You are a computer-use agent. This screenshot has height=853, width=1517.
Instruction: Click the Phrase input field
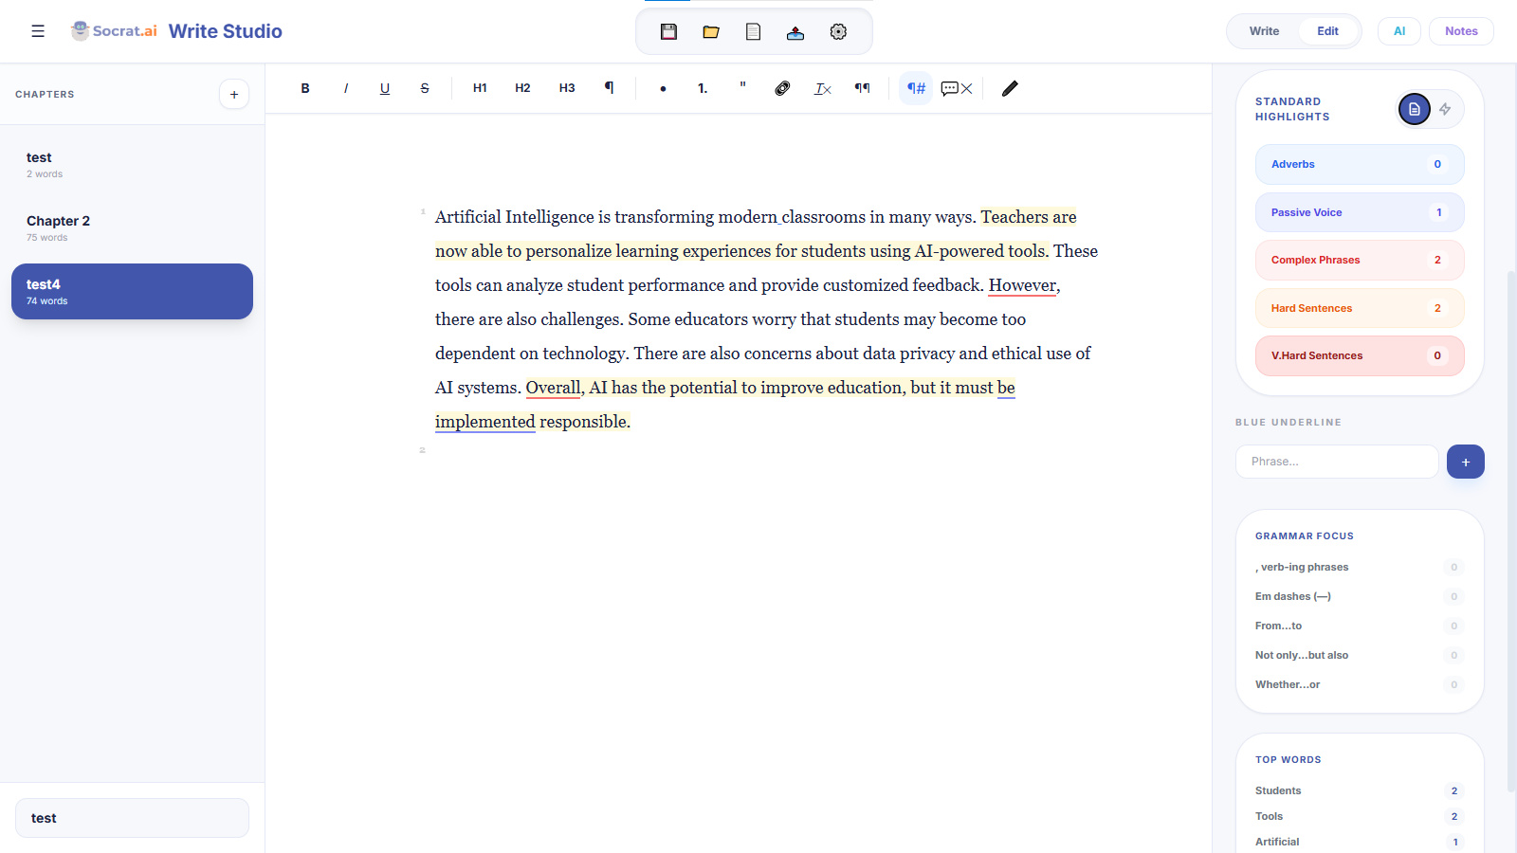coord(1337,462)
